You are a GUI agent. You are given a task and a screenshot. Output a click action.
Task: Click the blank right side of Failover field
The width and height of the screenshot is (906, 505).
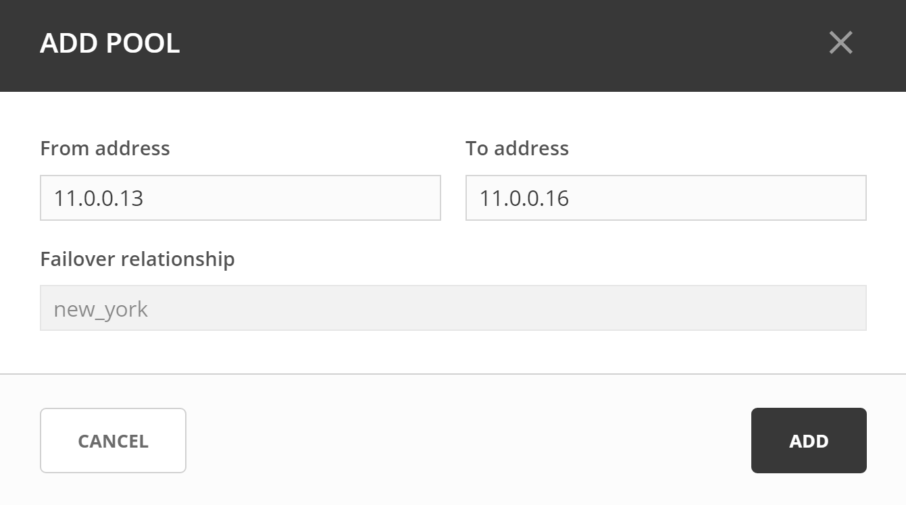coord(676,308)
